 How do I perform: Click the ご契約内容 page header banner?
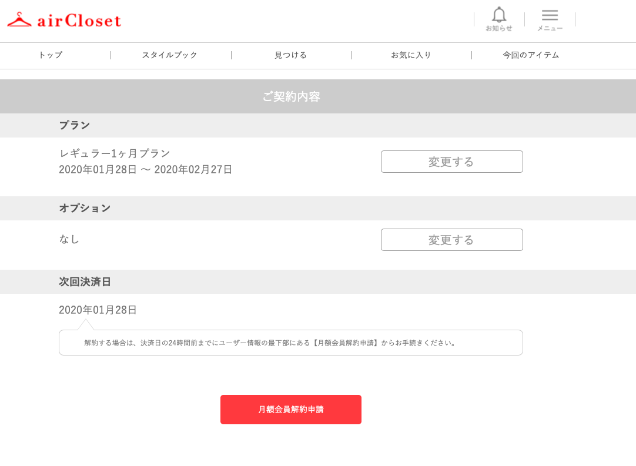(318, 96)
